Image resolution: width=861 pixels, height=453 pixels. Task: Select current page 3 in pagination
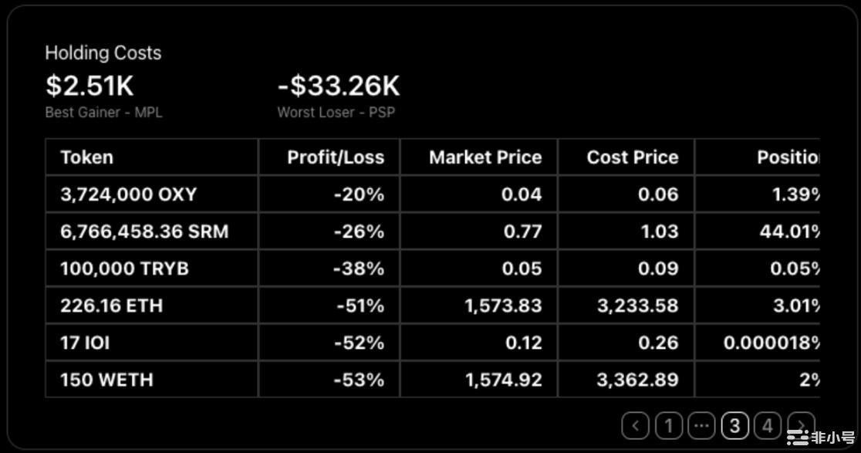(734, 425)
